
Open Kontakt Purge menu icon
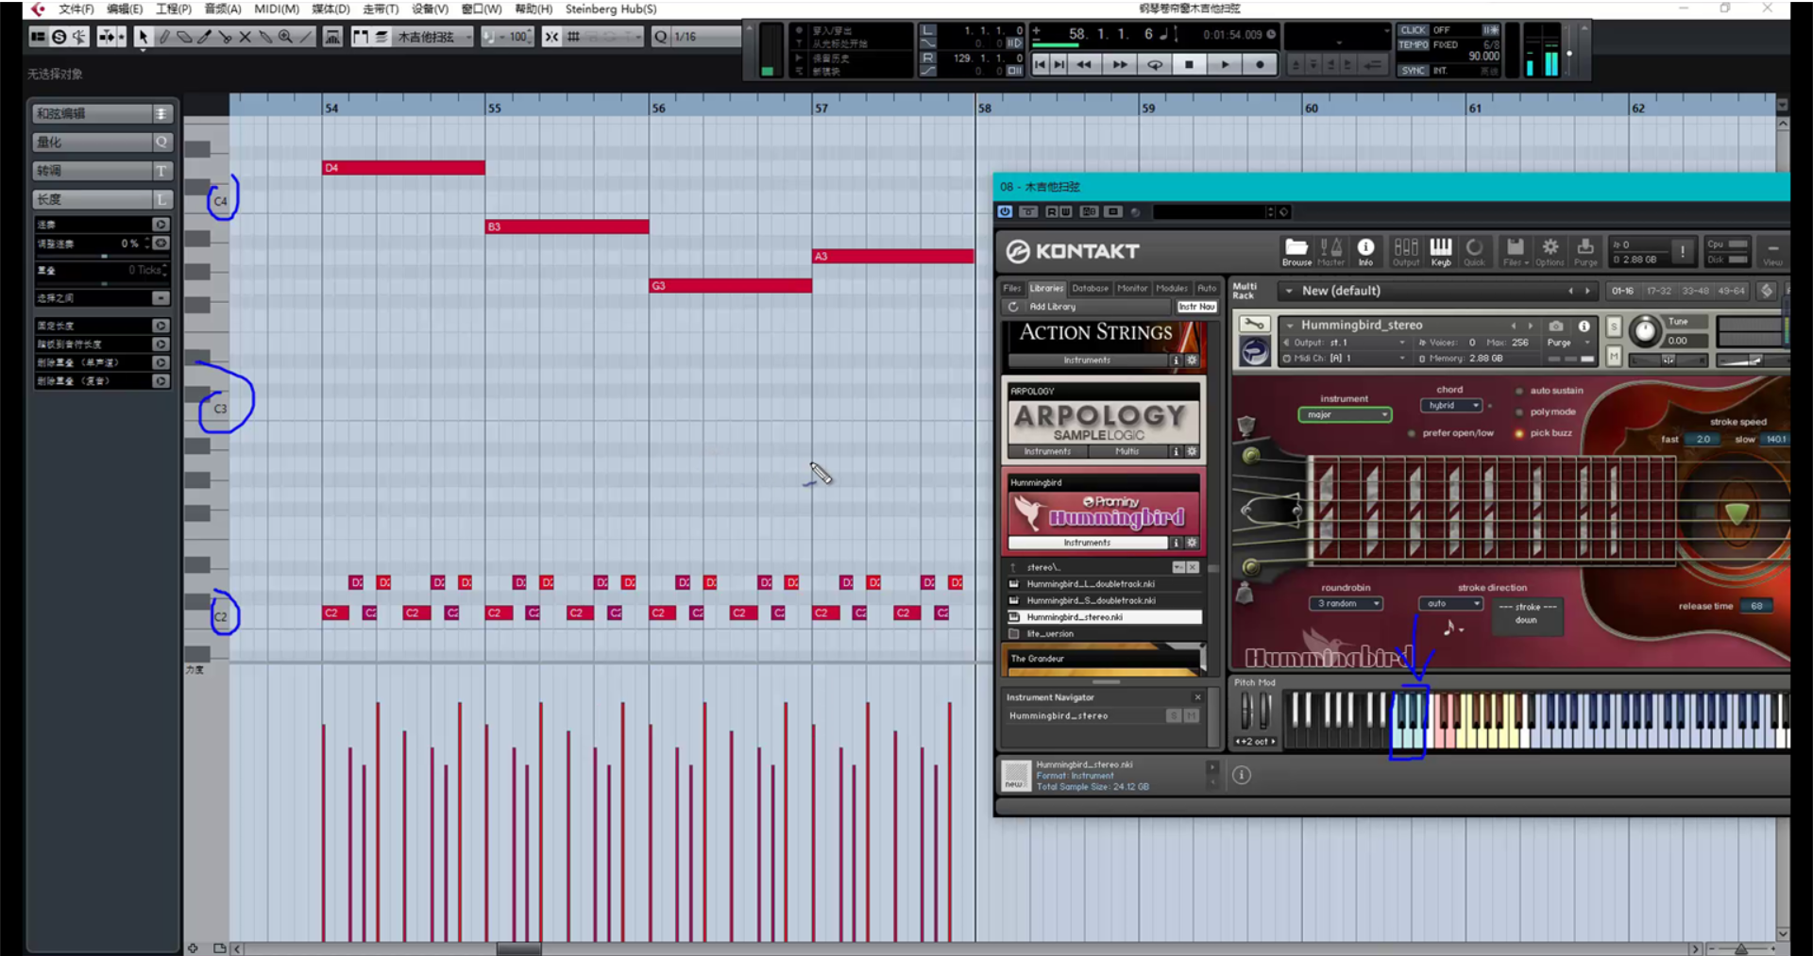click(x=1585, y=252)
